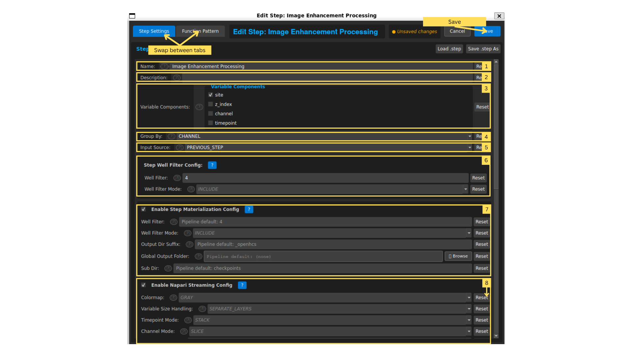
Task: Click help icon for Global Output Folder
Action: (198, 256)
